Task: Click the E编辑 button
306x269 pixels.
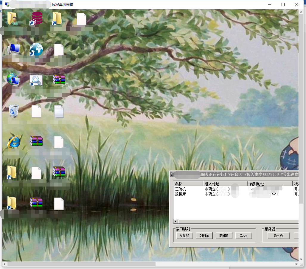Action: click(224, 236)
